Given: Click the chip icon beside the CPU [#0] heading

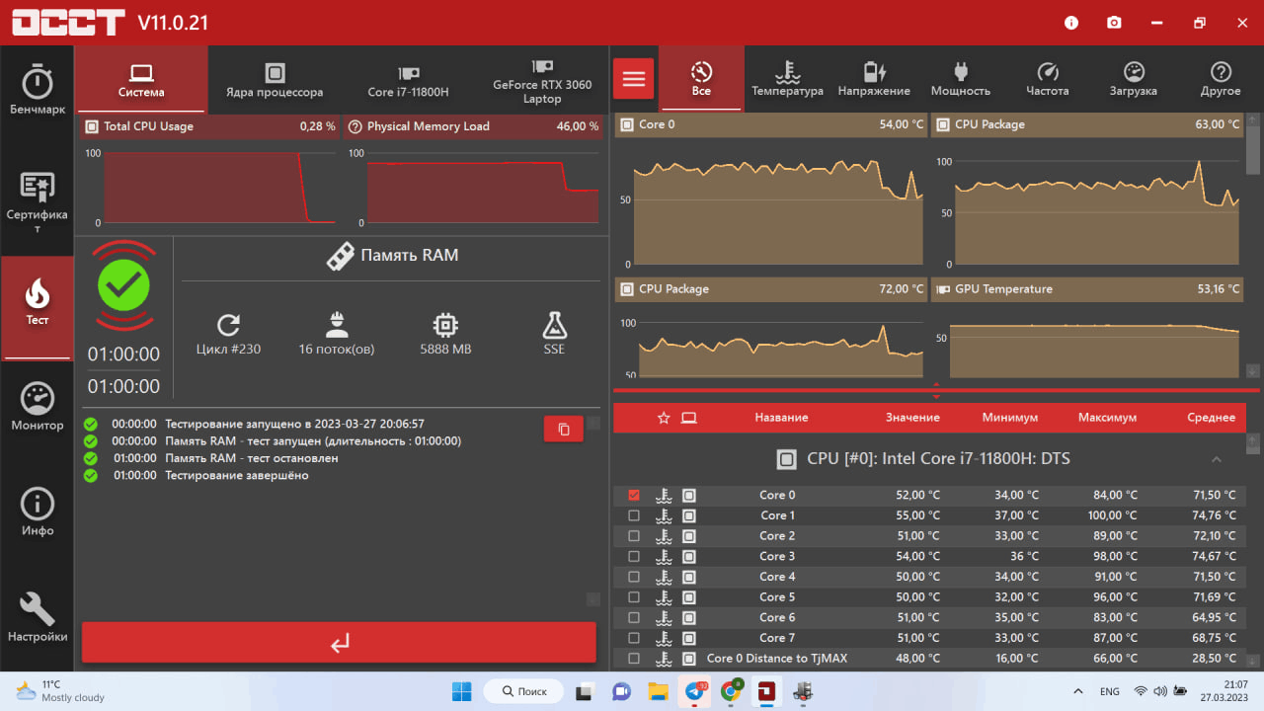Looking at the screenshot, I should 786,459.
